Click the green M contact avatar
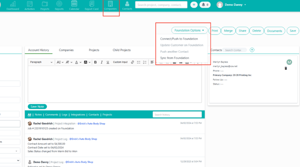The height and width of the screenshot is (167, 300). pos(289,62)
